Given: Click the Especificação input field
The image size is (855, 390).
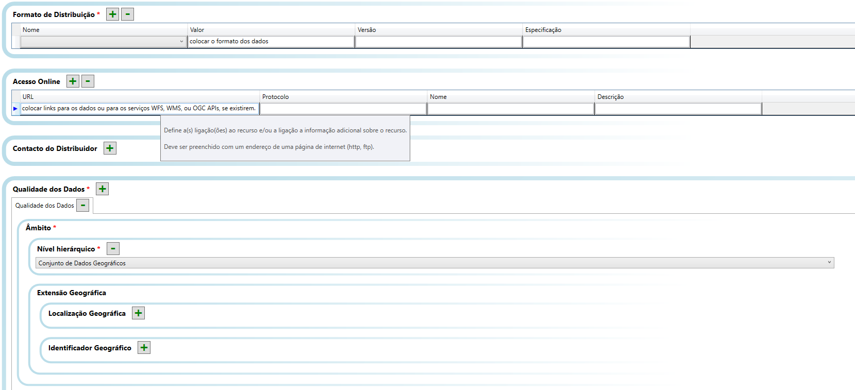Looking at the screenshot, I should [606, 42].
